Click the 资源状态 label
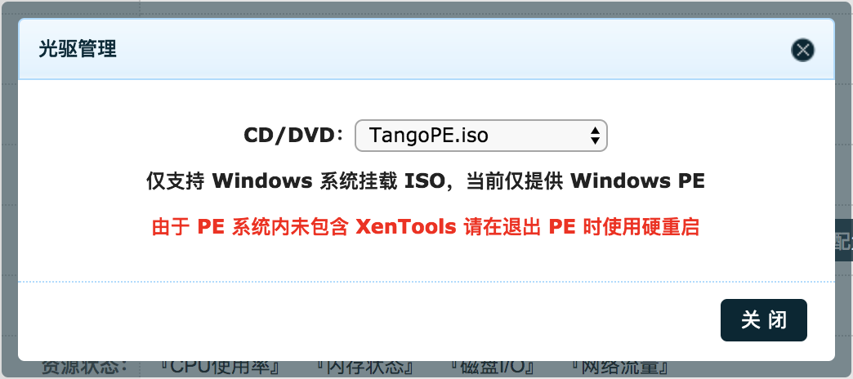The image size is (853, 379). [x=84, y=367]
